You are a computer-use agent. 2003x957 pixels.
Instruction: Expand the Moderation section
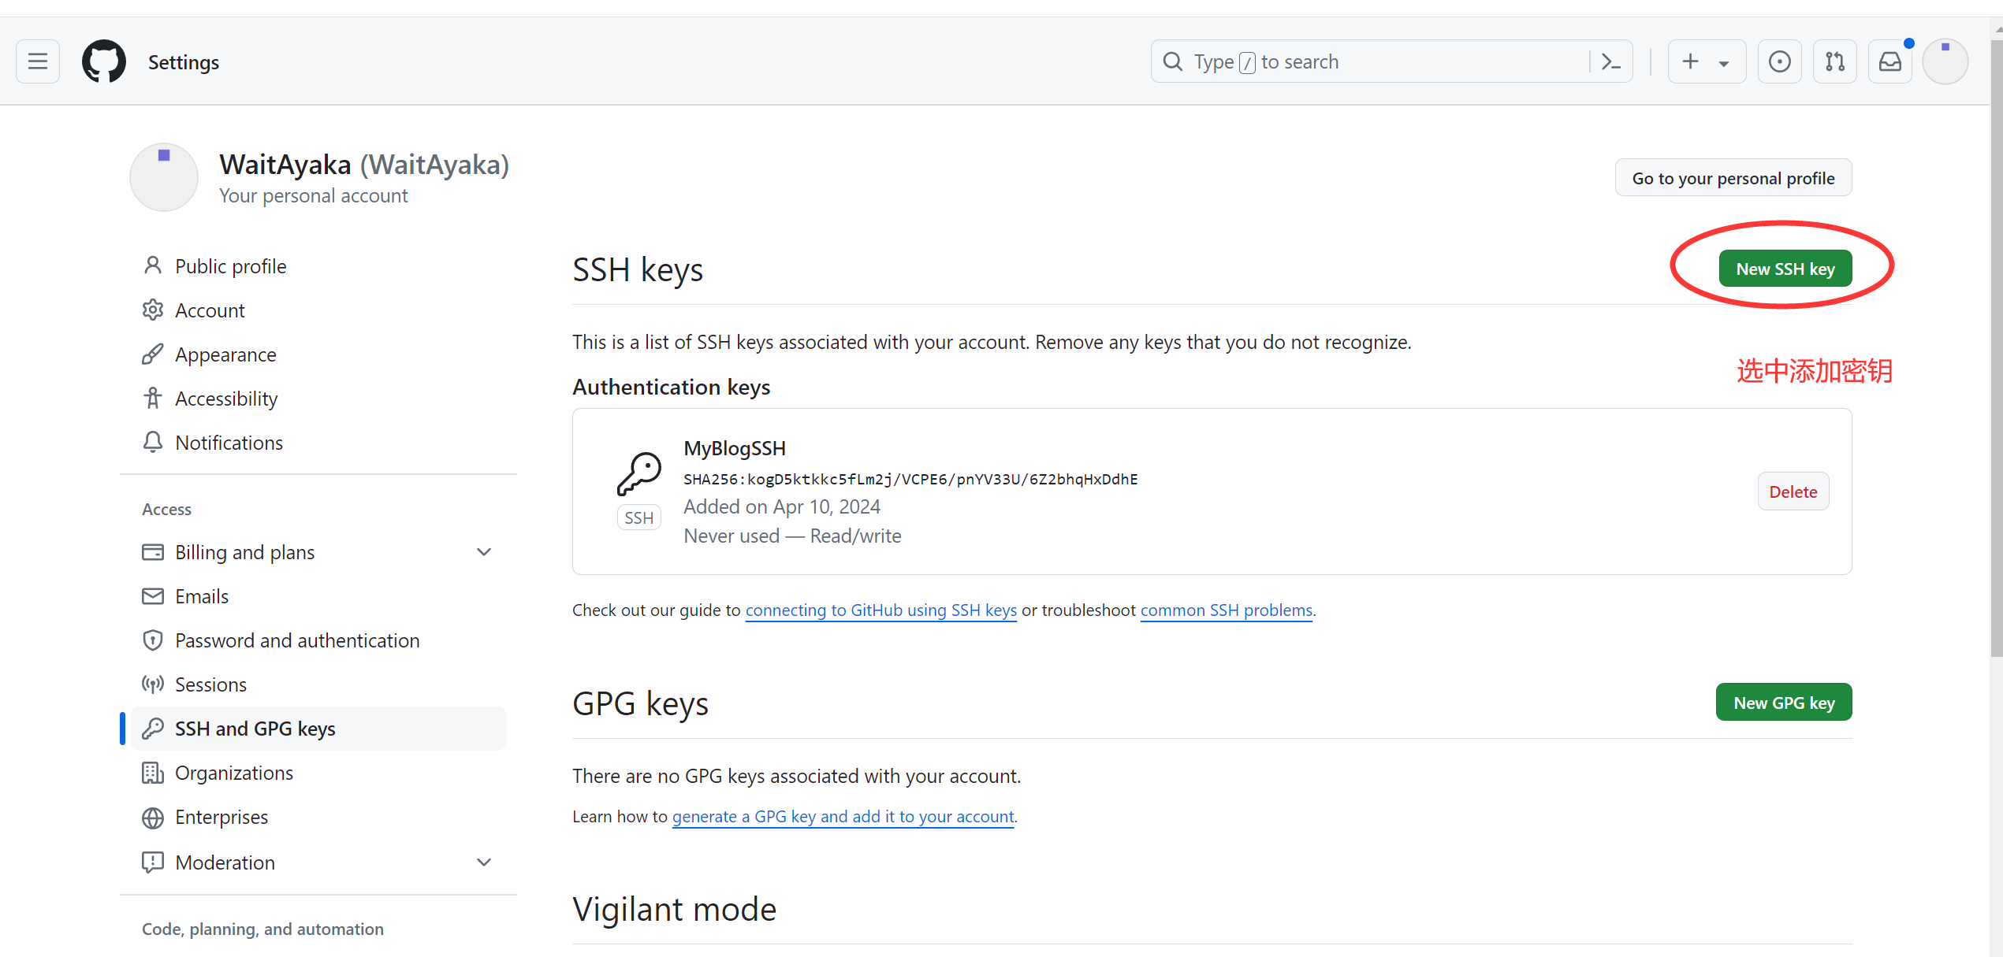coord(484,862)
